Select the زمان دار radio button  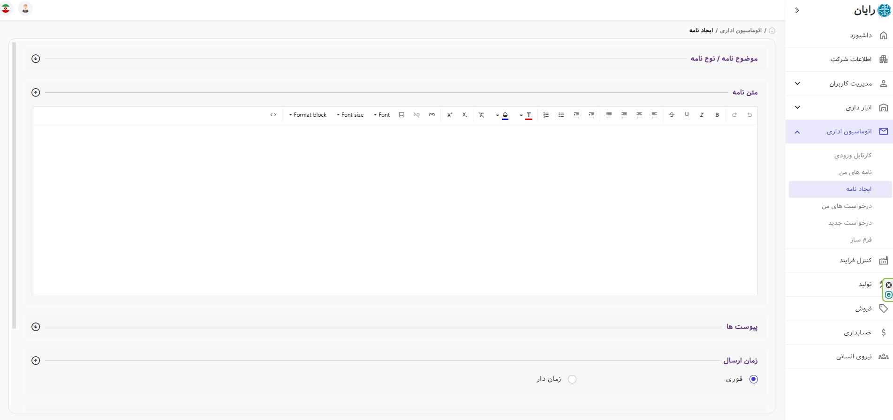pyautogui.click(x=572, y=379)
